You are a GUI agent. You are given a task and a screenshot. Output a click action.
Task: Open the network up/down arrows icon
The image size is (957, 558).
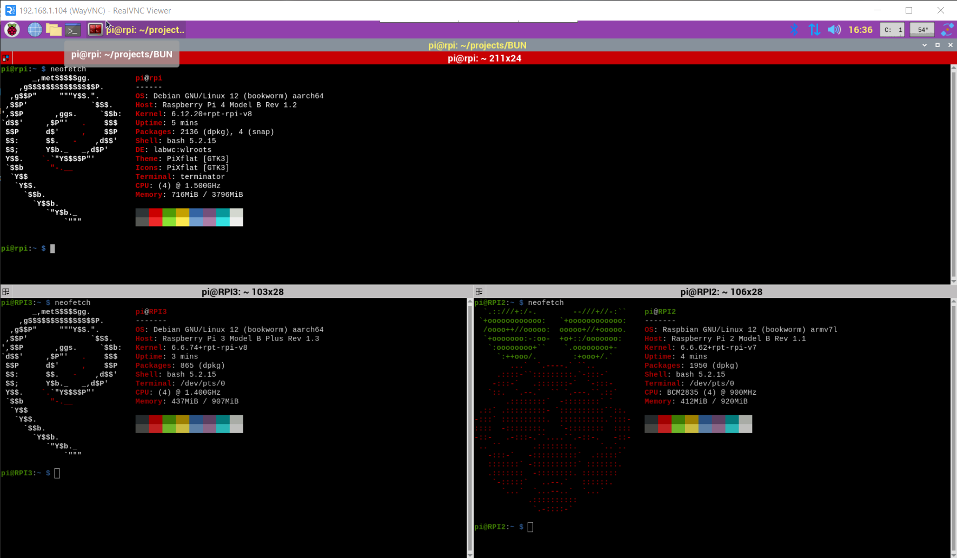(814, 30)
